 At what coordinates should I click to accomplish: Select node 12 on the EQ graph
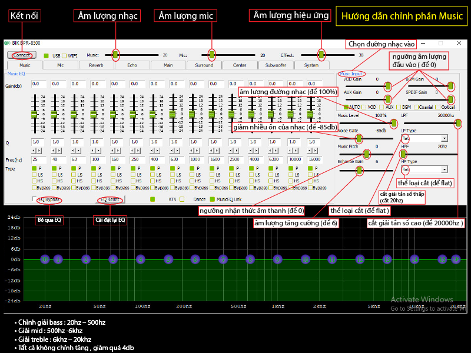coord(360,259)
